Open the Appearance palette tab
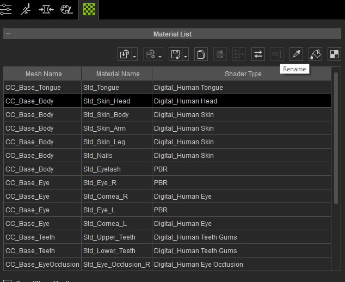The width and height of the screenshot is (345, 282). pyautogui.click(x=66, y=9)
